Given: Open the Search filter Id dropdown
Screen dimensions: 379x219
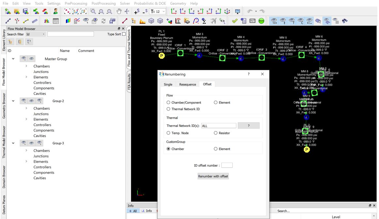Looking at the screenshot, I should pyautogui.click(x=35, y=34).
